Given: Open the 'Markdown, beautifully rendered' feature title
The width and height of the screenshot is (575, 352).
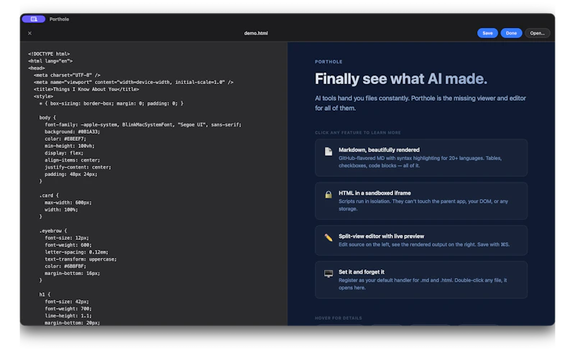Looking at the screenshot, I should point(379,150).
